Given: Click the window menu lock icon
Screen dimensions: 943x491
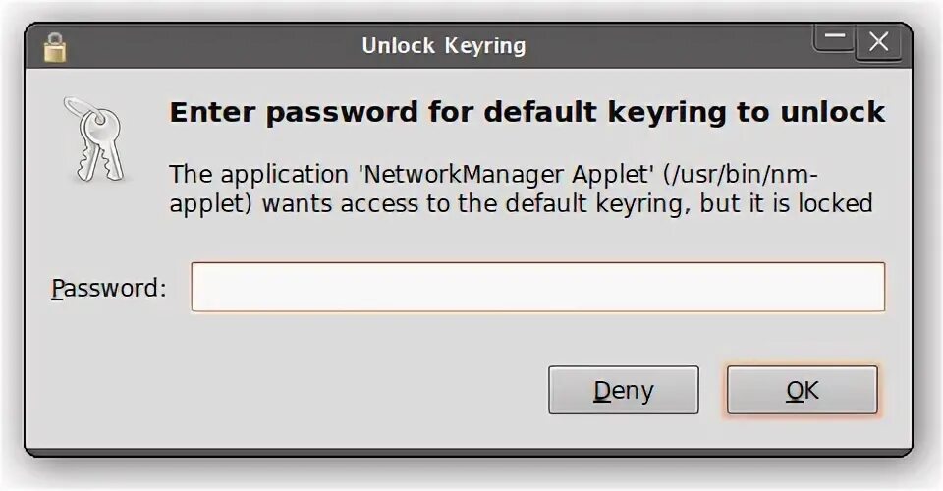Looking at the screenshot, I should point(55,46).
